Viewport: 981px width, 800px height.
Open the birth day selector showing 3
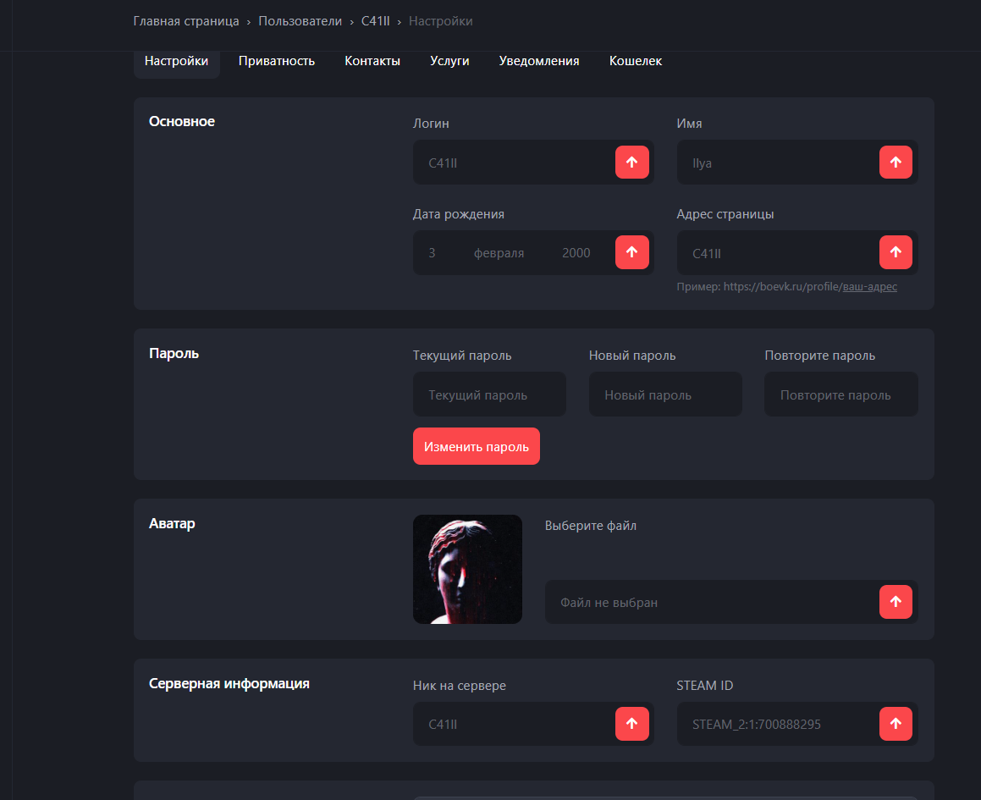(433, 253)
